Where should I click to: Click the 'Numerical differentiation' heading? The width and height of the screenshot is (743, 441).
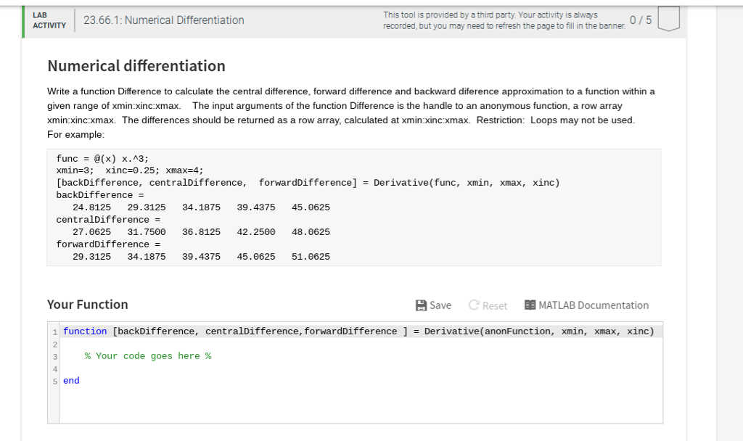(136, 66)
